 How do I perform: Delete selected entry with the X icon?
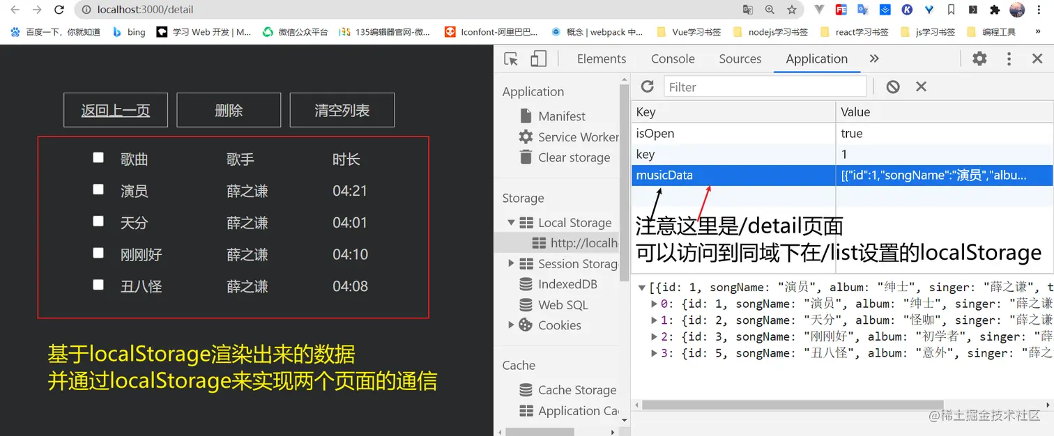921,86
